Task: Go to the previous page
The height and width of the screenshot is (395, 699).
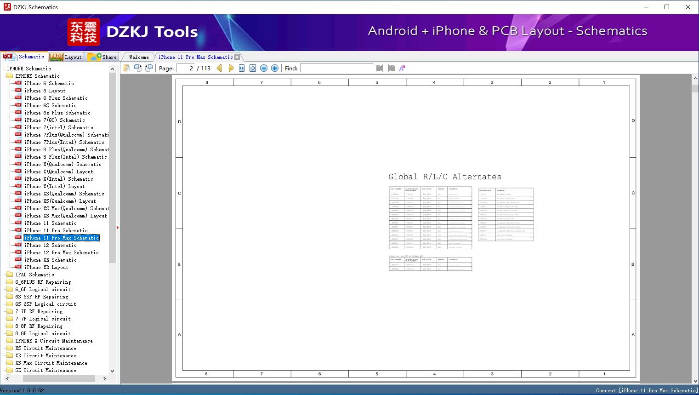Action: 219,68
